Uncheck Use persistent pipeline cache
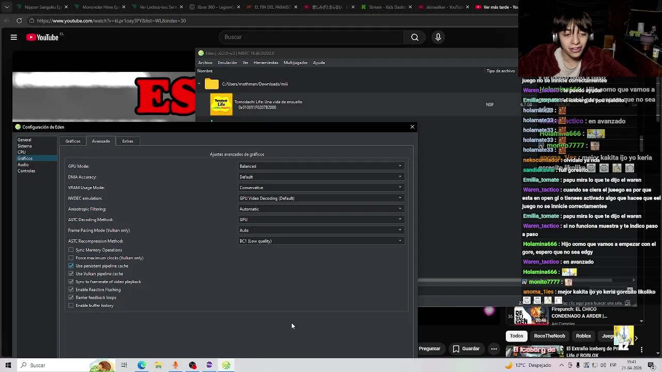Image resolution: width=662 pixels, height=372 pixels. 71,266
